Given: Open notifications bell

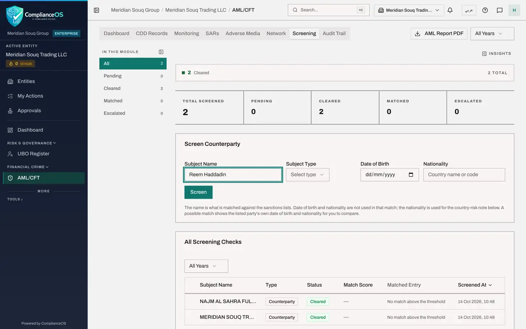Looking at the screenshot, I should [x=450, y=10].
